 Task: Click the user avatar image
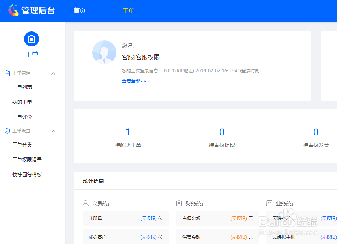(104, 53)
